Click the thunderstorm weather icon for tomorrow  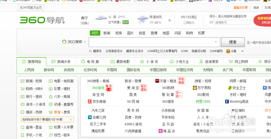coord(143,19)
